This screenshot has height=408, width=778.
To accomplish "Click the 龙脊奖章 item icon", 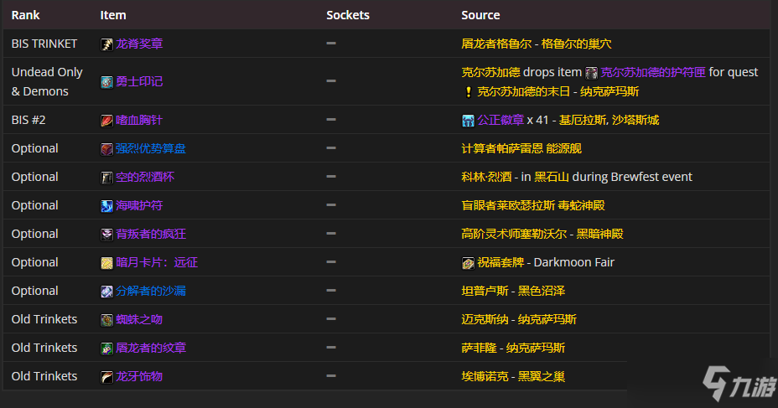I will point(106,44).
